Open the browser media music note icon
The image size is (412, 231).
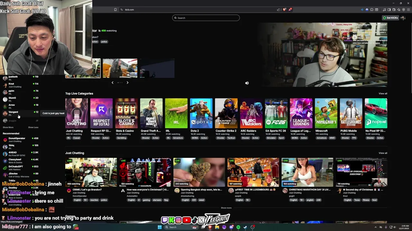pyautogui.click(x=384, y=10)
